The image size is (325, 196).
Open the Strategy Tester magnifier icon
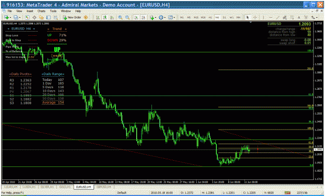point(56,18)
